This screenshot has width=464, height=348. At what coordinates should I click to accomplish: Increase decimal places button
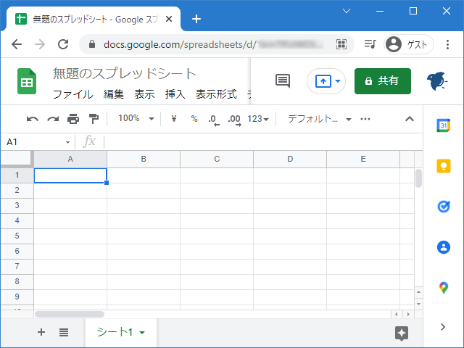(234, 120)
